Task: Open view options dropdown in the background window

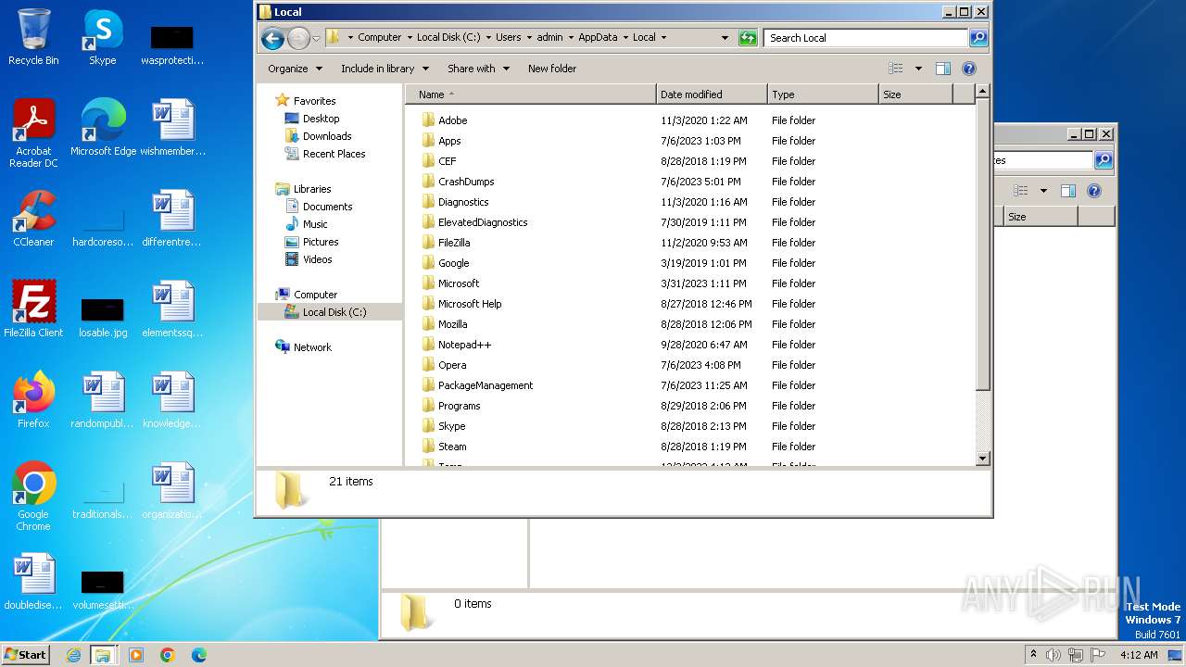Action: point(1043,191)
